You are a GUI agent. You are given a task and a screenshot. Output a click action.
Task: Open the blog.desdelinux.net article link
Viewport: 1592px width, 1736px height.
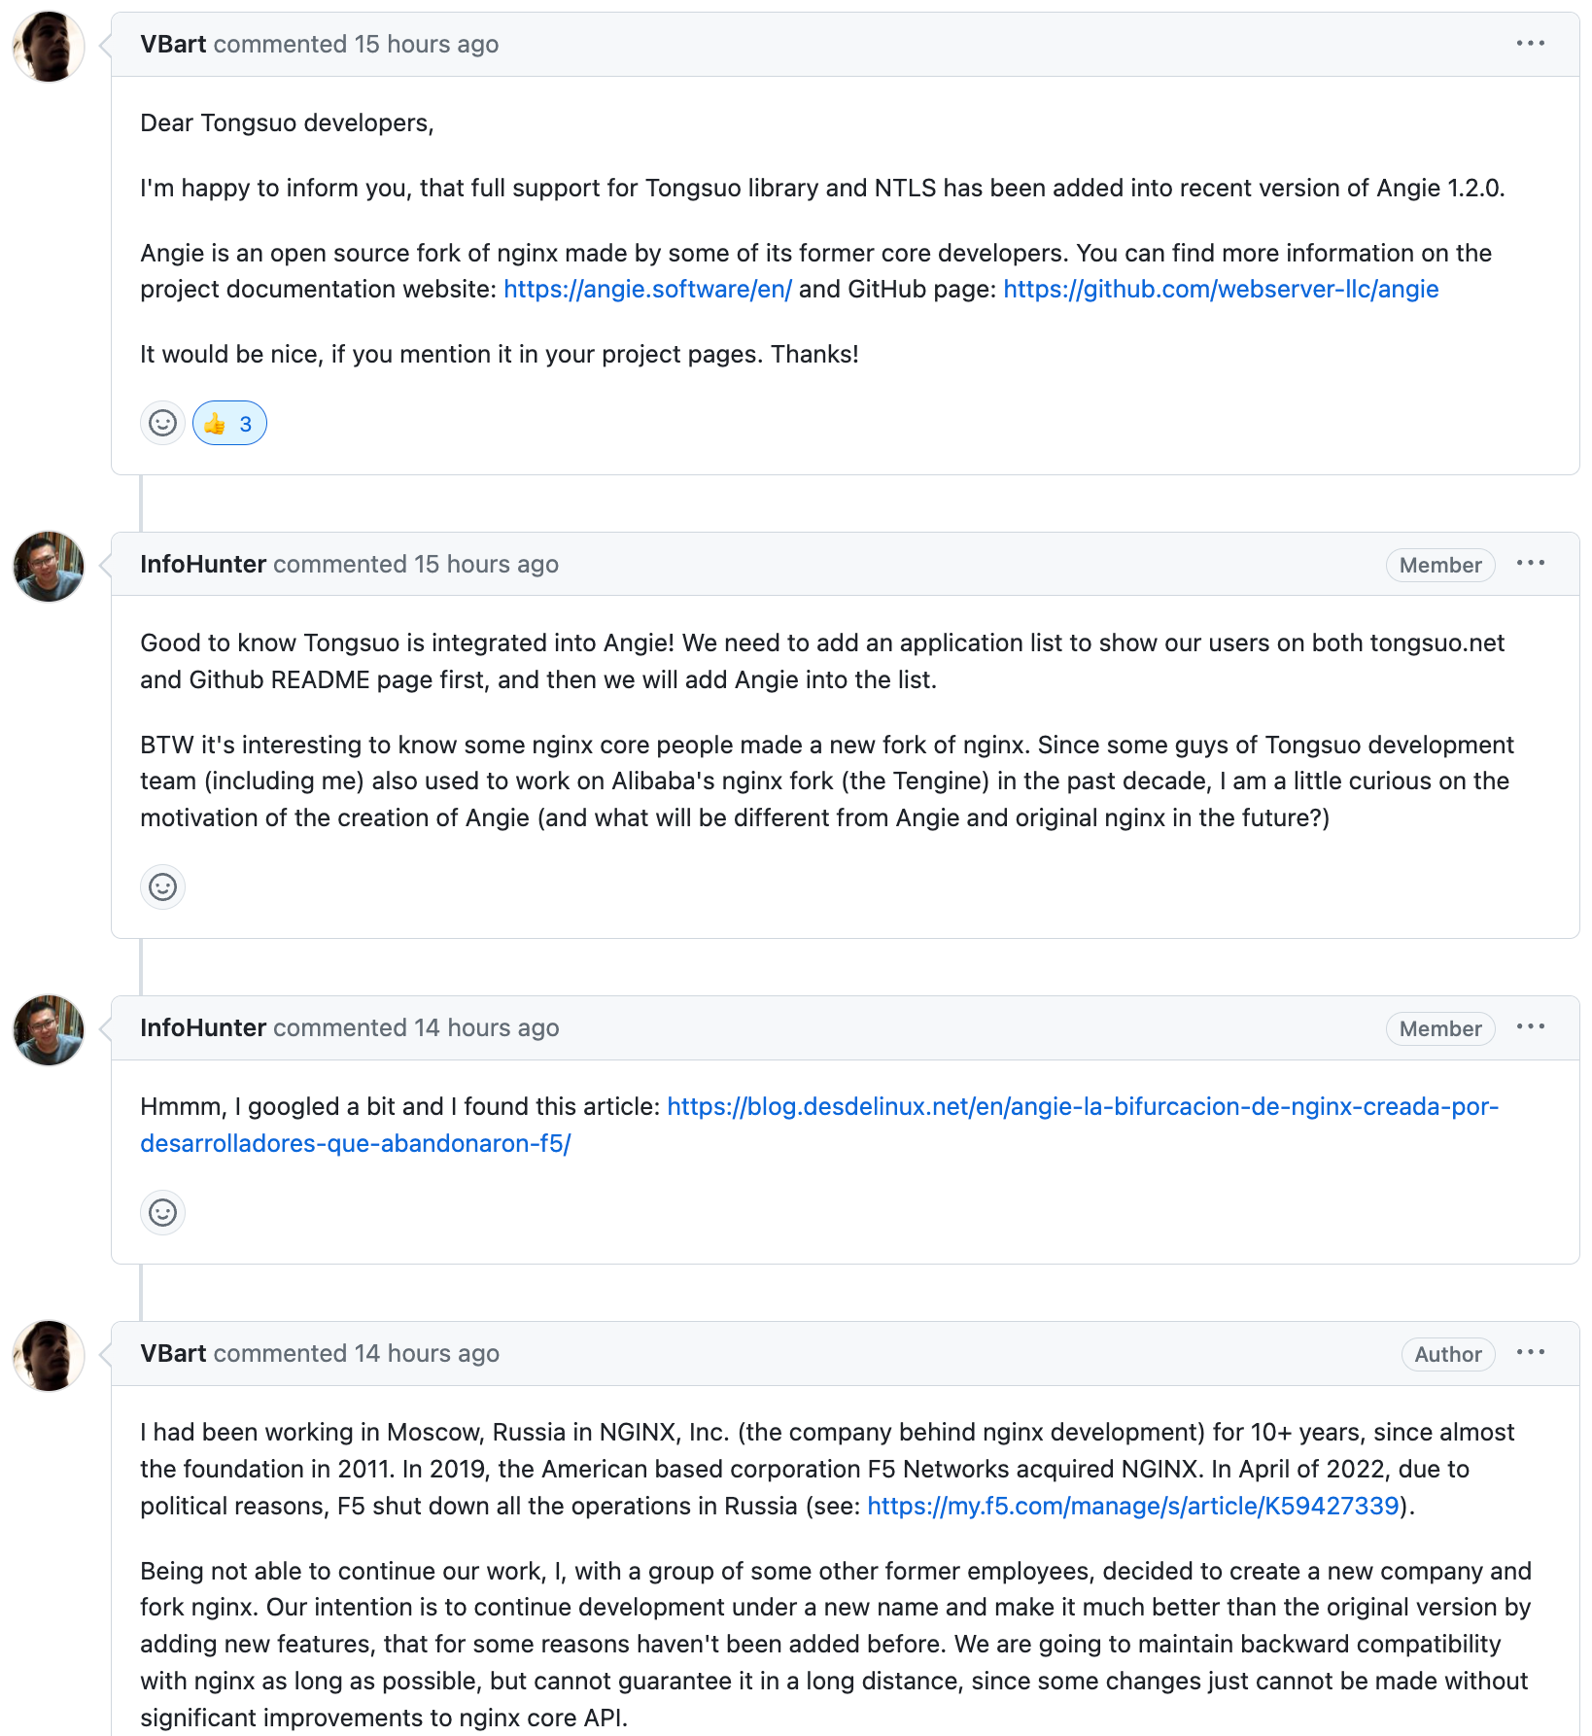[x=1082, y=1107]
